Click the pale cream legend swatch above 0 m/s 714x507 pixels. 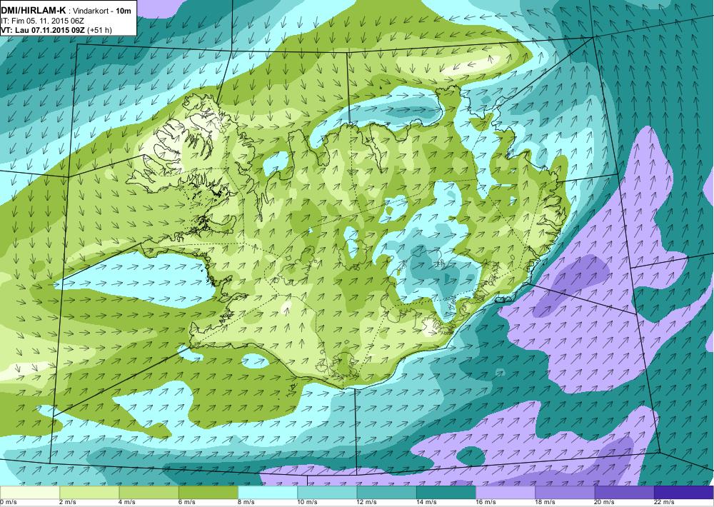click(x=29, y=492)
